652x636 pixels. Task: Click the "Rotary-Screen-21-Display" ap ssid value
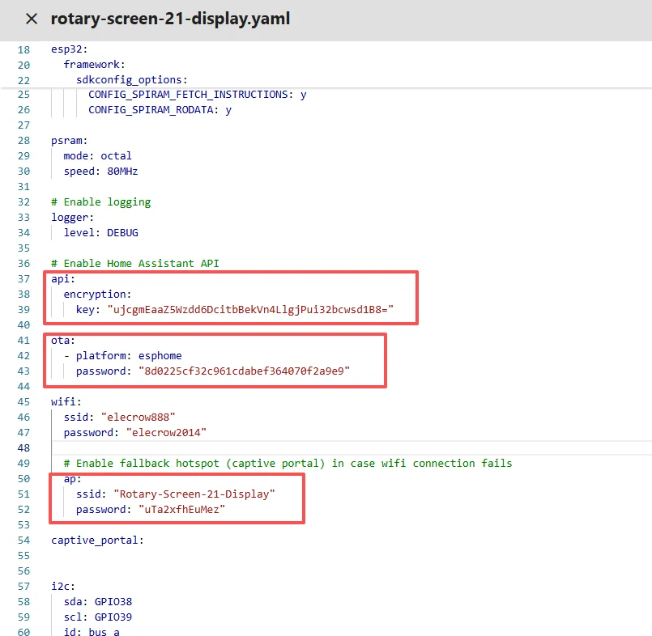[x=194, y=494]
